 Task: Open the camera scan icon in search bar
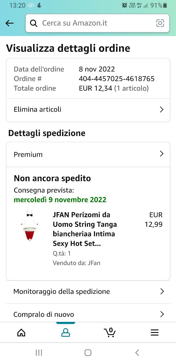click(160, 23)
